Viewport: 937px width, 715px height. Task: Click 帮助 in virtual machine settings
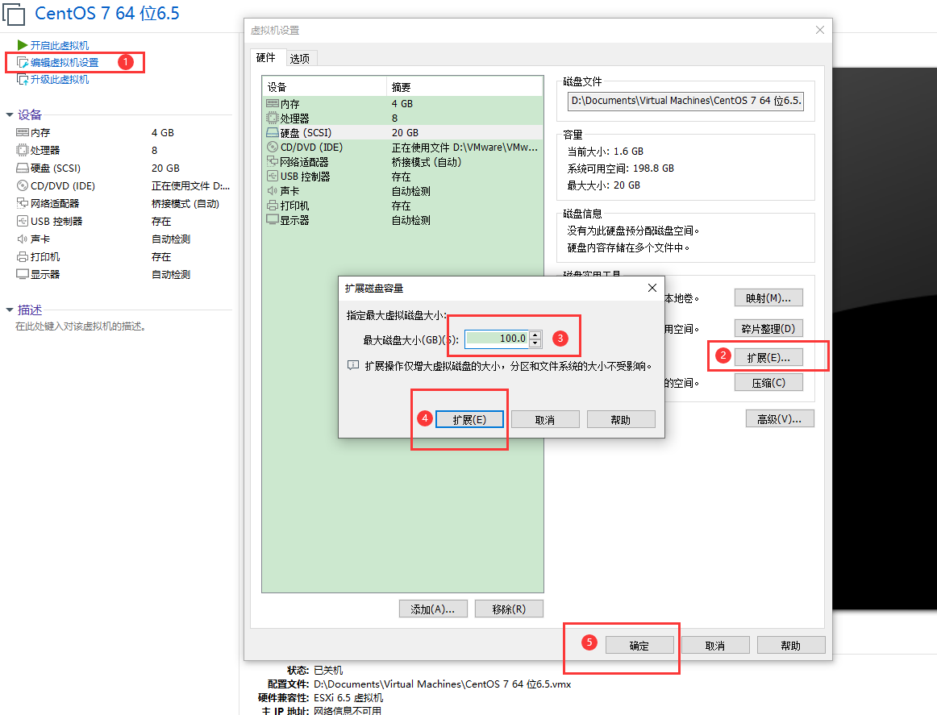791,645
